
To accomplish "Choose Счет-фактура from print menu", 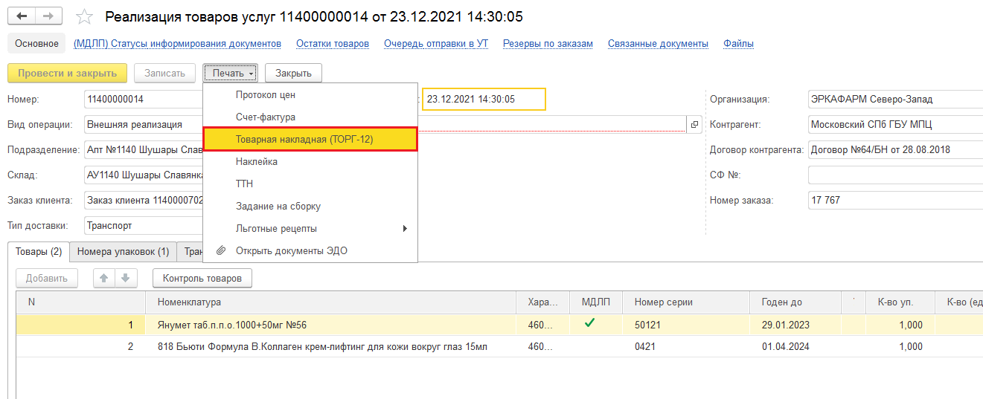I will tap(266, 117).
